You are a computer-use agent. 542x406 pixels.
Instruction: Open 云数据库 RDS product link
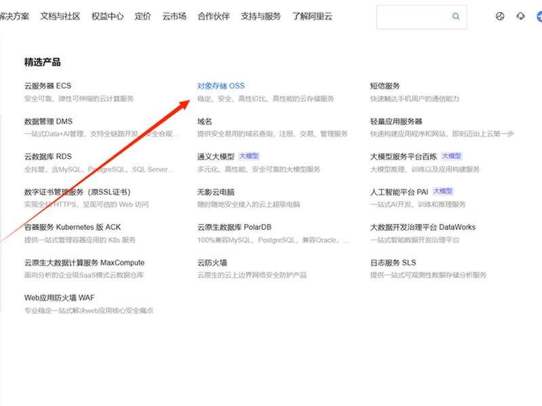(x=48, y=157)
